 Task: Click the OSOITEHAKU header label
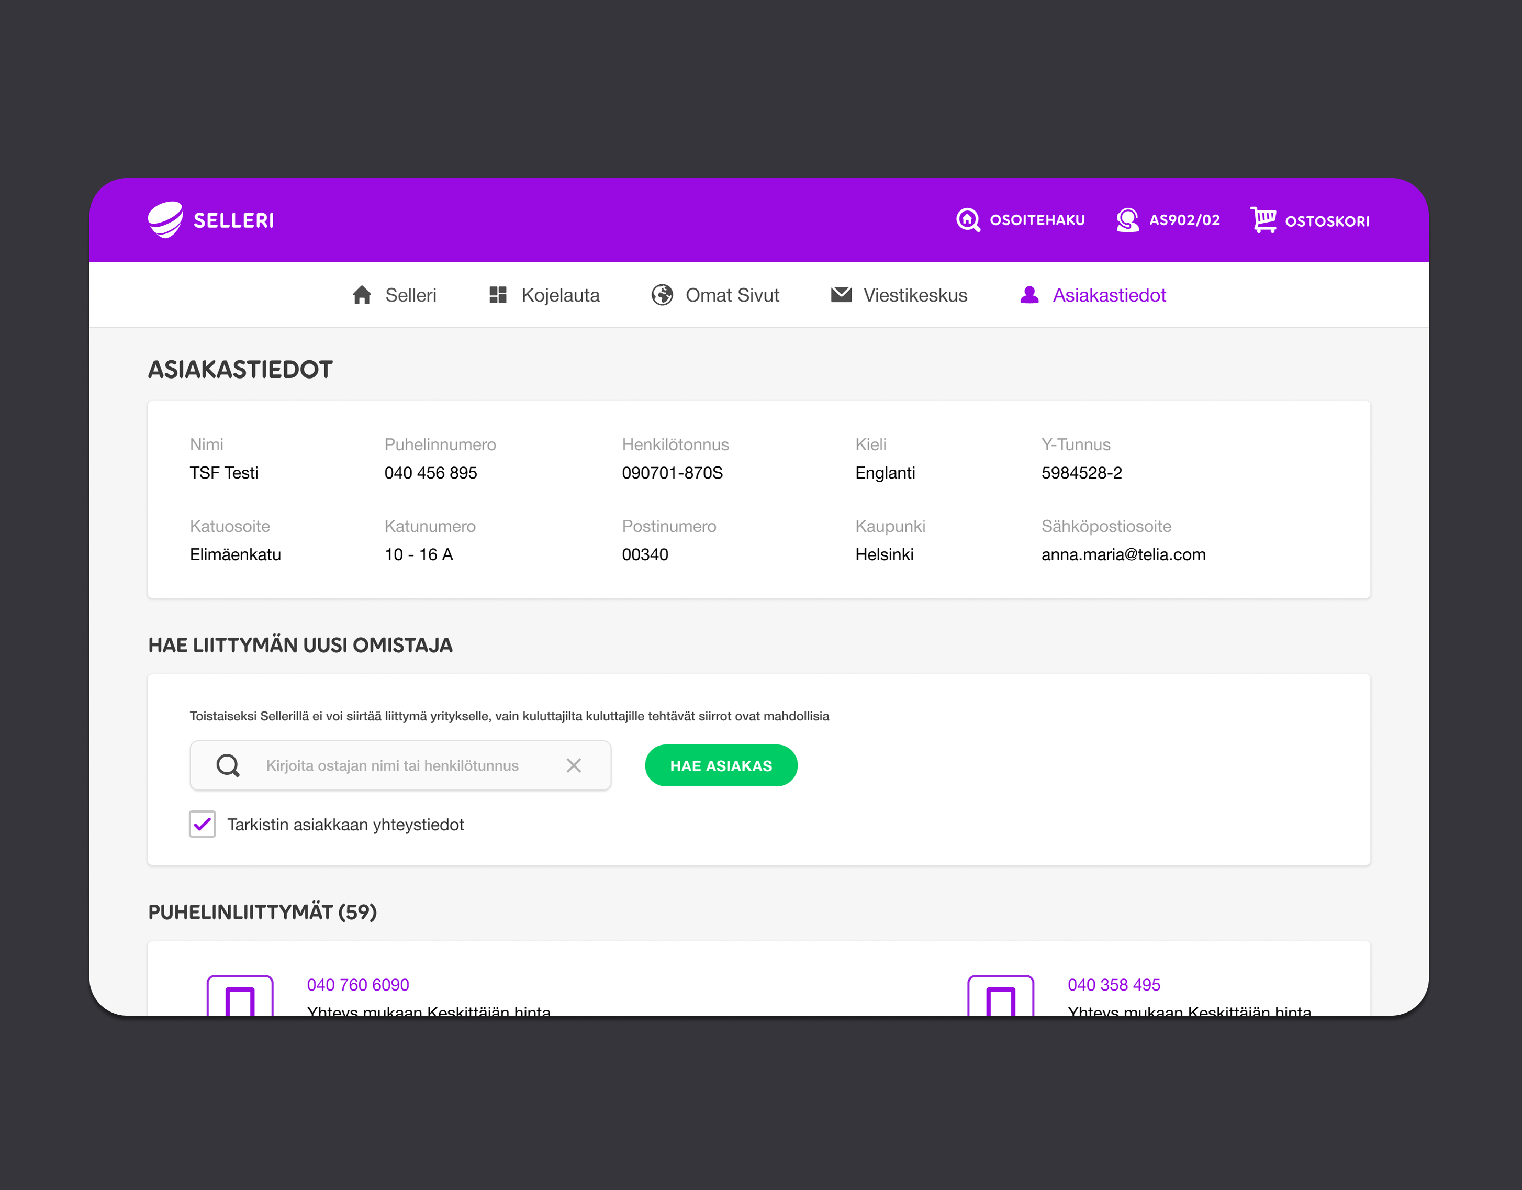point(1038,220)
